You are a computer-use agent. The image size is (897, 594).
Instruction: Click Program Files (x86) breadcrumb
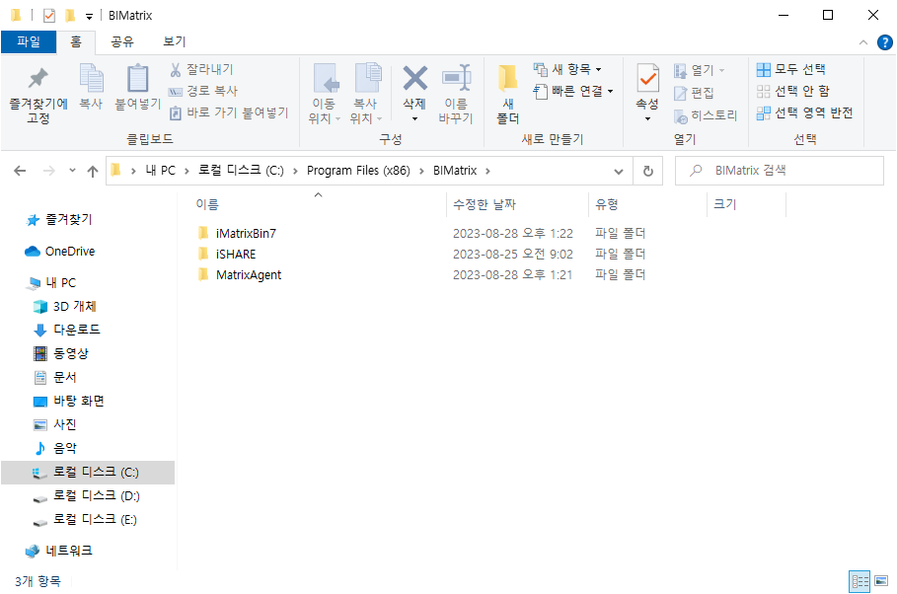[358, 171]
